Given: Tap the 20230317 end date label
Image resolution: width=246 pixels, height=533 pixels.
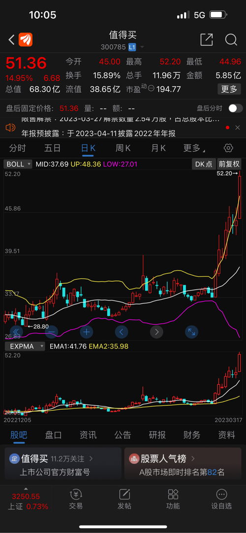Looking at the screenshot, I should pyautogui.click(x=229, y=420).
